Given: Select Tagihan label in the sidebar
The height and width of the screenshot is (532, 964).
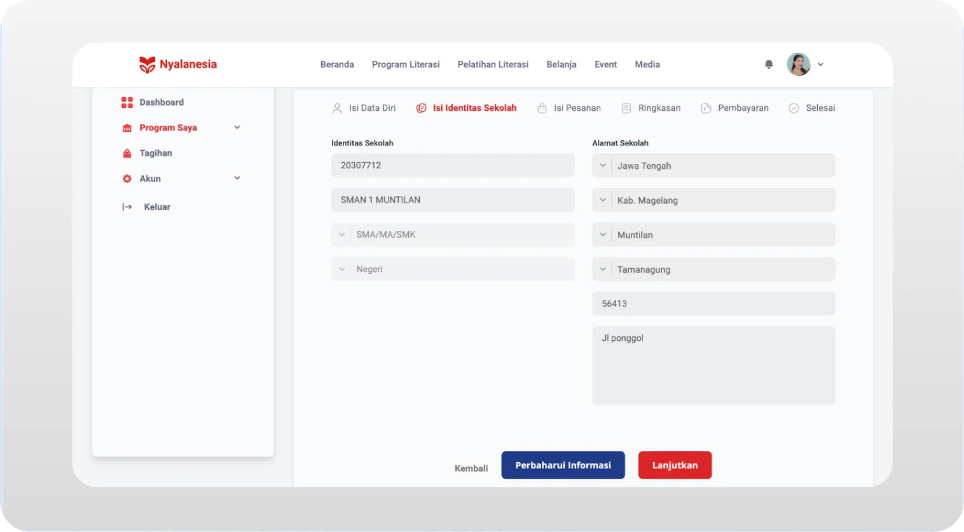Looking at the screenshot, I should (x=156, y=153).
